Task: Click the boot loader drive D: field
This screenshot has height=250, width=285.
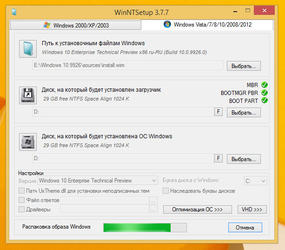Action: pyautogui.click(x=123, y=112)
